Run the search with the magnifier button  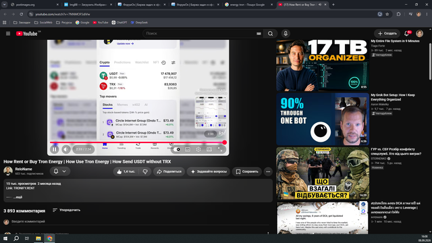(270, 34)
